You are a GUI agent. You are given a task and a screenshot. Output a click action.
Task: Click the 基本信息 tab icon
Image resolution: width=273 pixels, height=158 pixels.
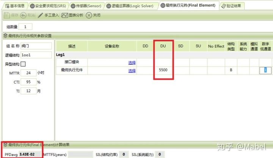[x=7, y=6]
